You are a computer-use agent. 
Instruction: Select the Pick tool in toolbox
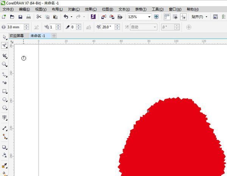5,37
